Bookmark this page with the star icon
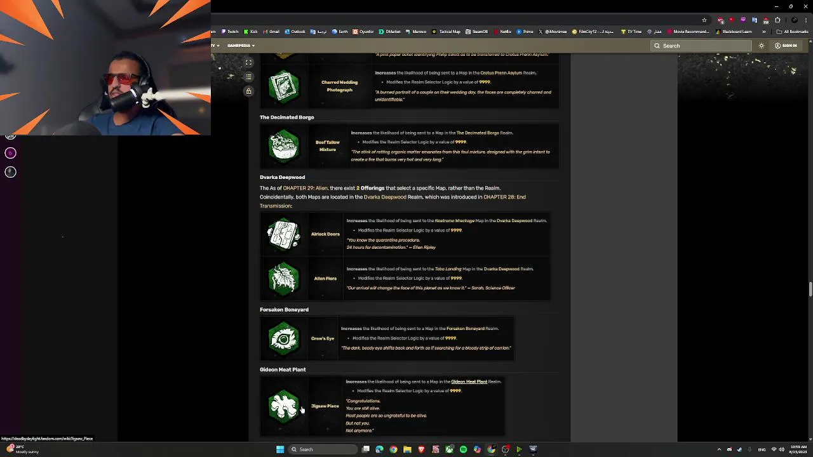The width and height of the screenshot is (813, 457). (704, 20)
